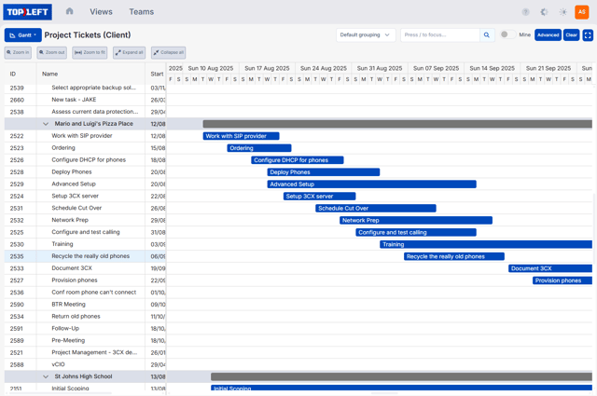Select the 'Ordering' Gantt bar
Viewport: 597px width, 396px height.
(x=259, y=148)
